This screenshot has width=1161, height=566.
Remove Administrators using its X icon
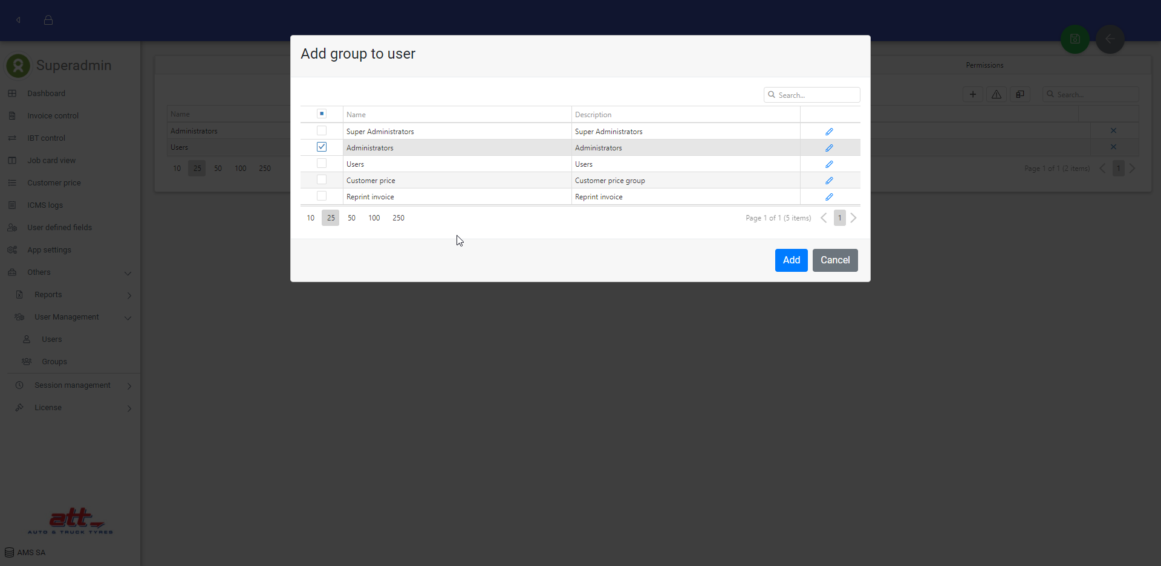click(x=1113, y=130)
